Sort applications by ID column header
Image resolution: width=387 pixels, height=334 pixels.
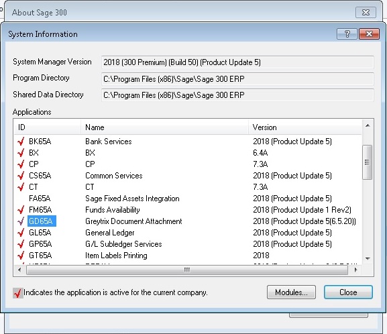[x=48, y=127]
